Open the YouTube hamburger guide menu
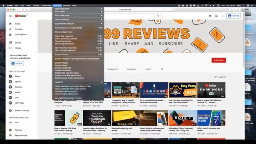This screenshot has width=256, height=144. 10,16
